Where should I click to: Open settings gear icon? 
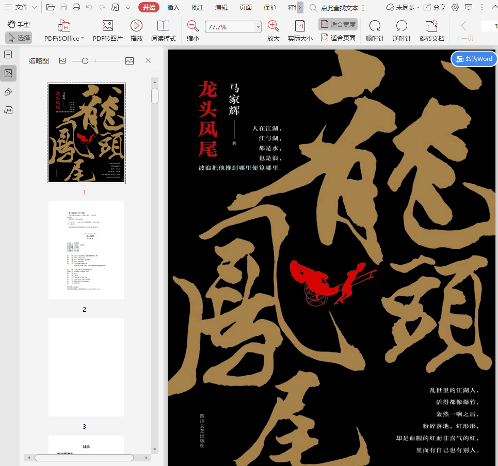click(x=455, y=7)
